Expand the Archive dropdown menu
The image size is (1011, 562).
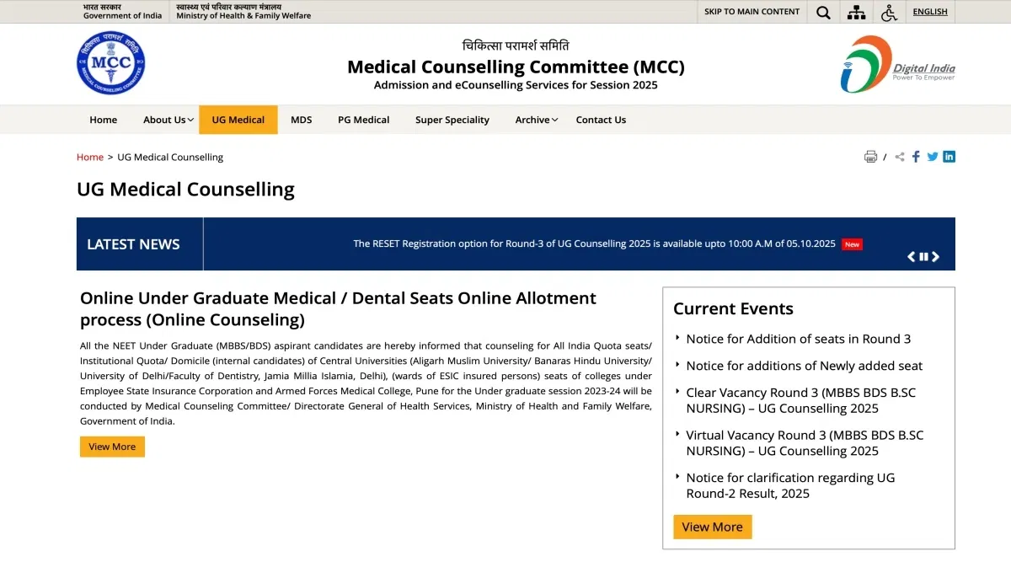tap(537, 120)
